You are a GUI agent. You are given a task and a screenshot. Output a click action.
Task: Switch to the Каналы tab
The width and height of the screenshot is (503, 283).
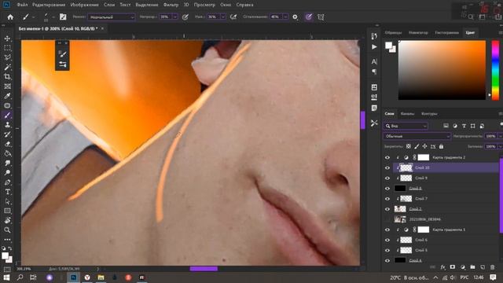coord(407,113)
